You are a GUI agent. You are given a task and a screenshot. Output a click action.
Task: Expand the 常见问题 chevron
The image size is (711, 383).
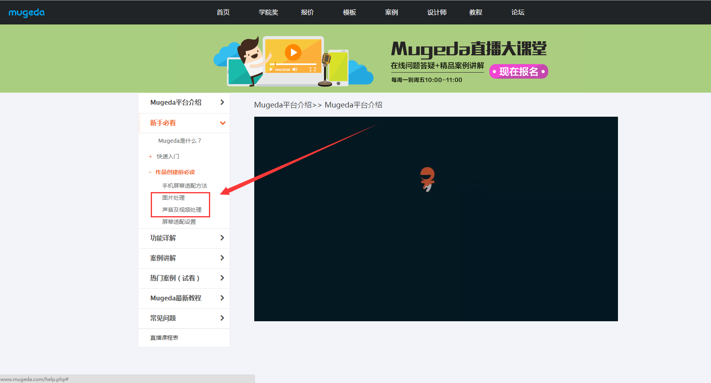point(222,318)
